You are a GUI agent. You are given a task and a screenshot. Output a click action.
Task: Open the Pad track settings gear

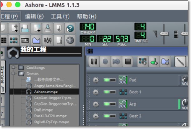click(x=96, y=80)
